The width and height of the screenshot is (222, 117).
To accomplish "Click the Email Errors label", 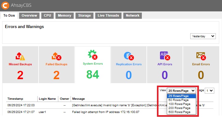I will (201, 64).
